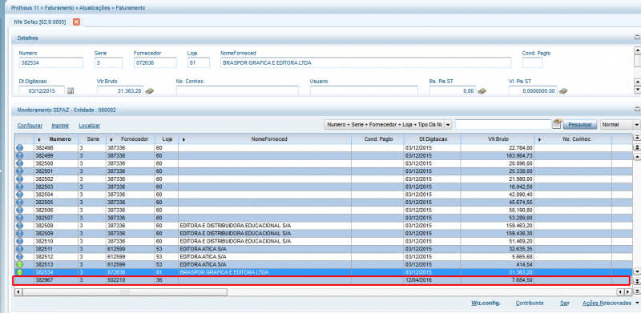Click the Contribuinte link
The height and width of the screenshot is (313, 641).
click(530, 303)
